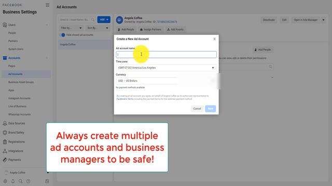Select Instagram Accounts in sidebar
This screenshot has height=186, width=332.
pyautogui.click(x=19, y=98)
